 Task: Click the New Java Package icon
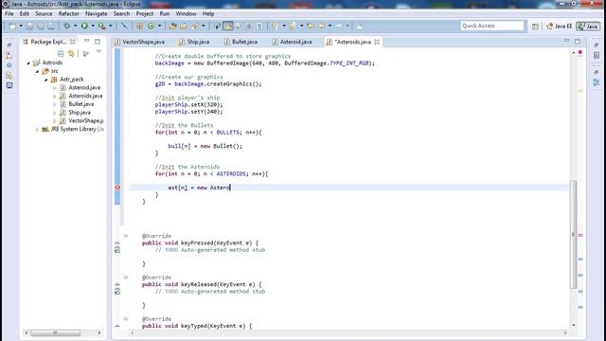[x=139, y=26]
